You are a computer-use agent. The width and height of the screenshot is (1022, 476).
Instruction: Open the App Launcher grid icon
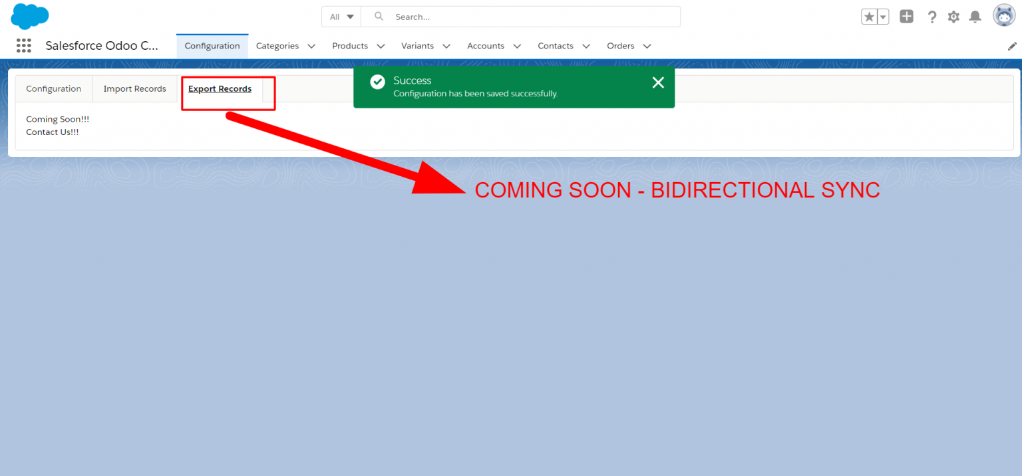click(24, 45)
